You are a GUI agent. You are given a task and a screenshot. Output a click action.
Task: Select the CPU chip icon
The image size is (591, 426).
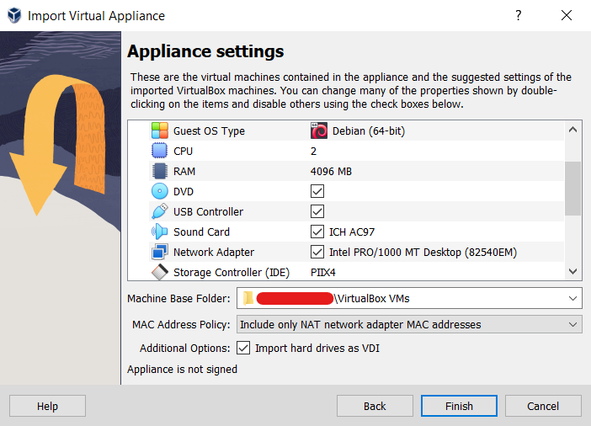click(x=160, y=152)
